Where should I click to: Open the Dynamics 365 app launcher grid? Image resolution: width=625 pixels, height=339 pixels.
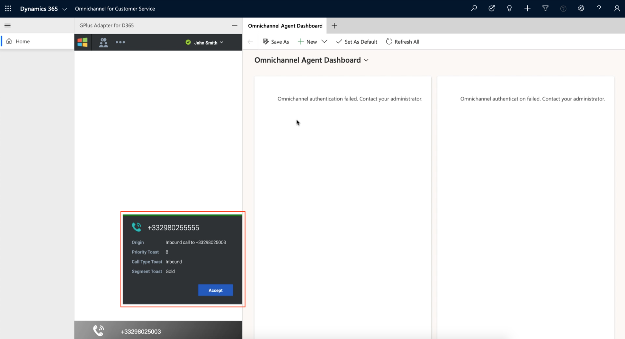pyautogui.click(x=8, y=8)
